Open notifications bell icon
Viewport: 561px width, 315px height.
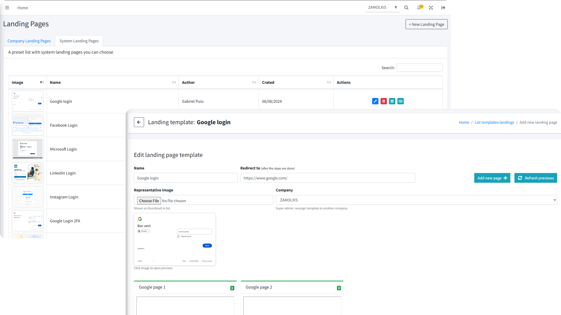point(419,8)
